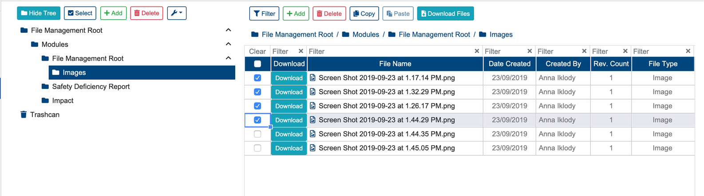
Task: Click file icon of 1.45.05 PM screenshot
Action: click(312, 148)
